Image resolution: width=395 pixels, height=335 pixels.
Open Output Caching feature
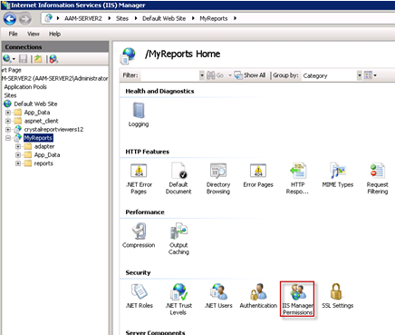[x=178, y=240]
